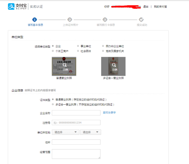Image resolution: width=189 pixels, height=164 pixels.
Task: Click the checkmark step icon for 提交成功
Action: tap(141, 20)
